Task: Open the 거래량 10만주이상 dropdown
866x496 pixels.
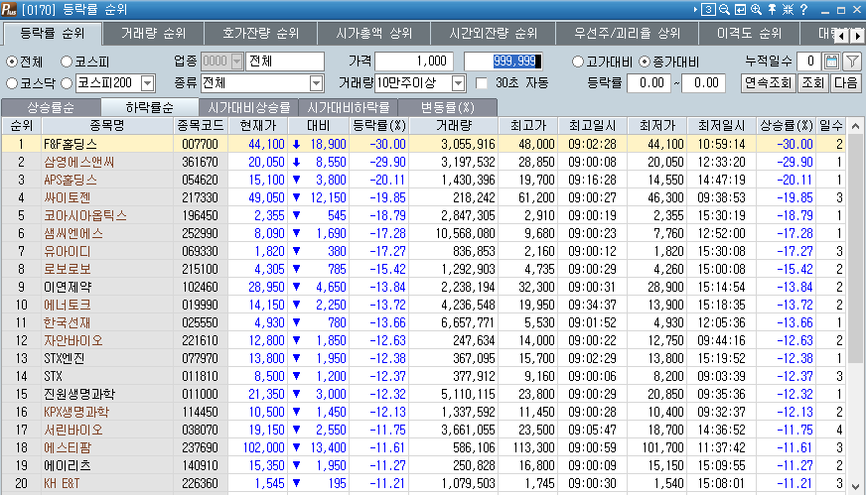Action: [x=458, y=83]
